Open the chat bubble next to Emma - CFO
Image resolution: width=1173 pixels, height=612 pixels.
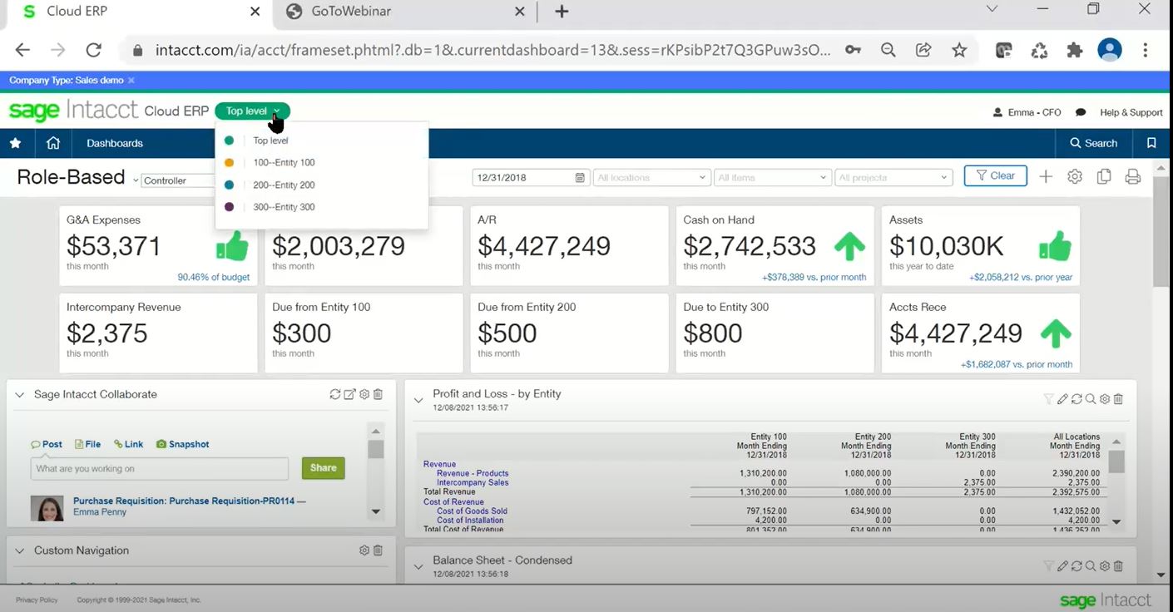[x=1081, y=112]
